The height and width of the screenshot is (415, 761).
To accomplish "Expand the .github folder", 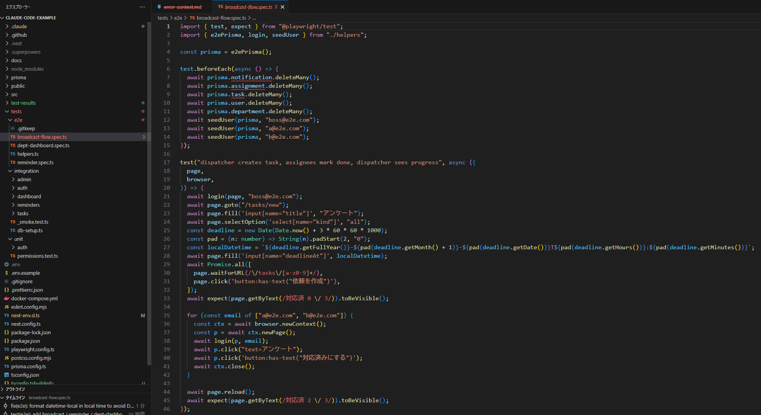I will pos(7,35).
